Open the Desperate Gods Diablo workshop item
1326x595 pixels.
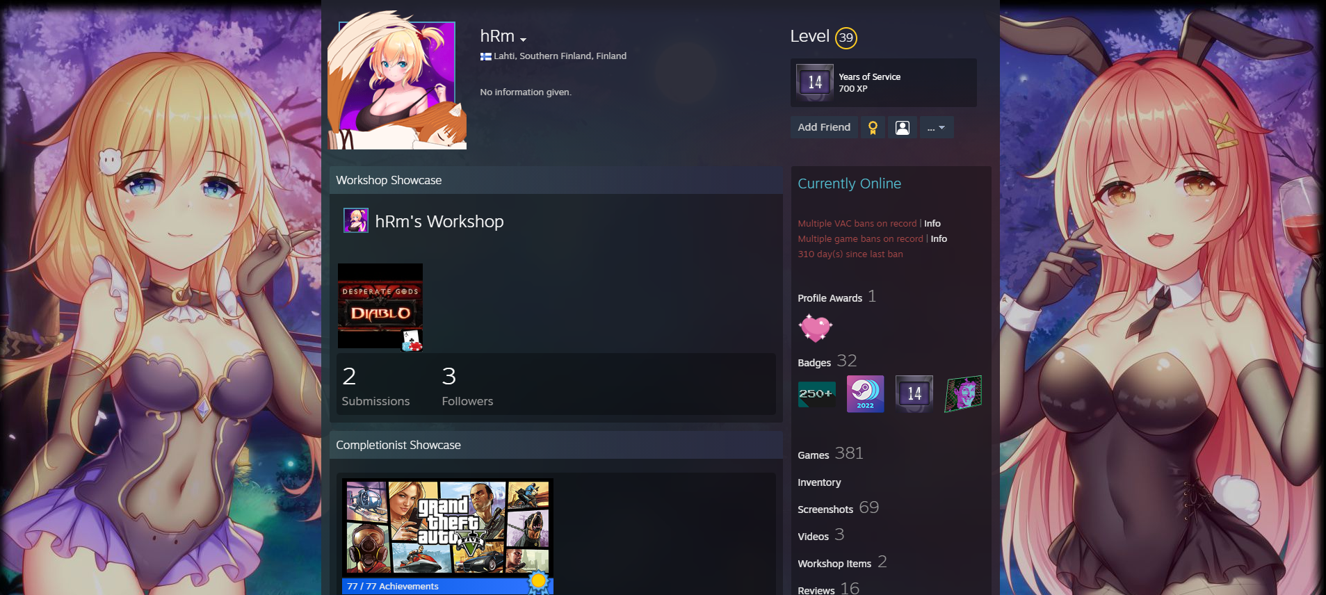tap(380, 306)
